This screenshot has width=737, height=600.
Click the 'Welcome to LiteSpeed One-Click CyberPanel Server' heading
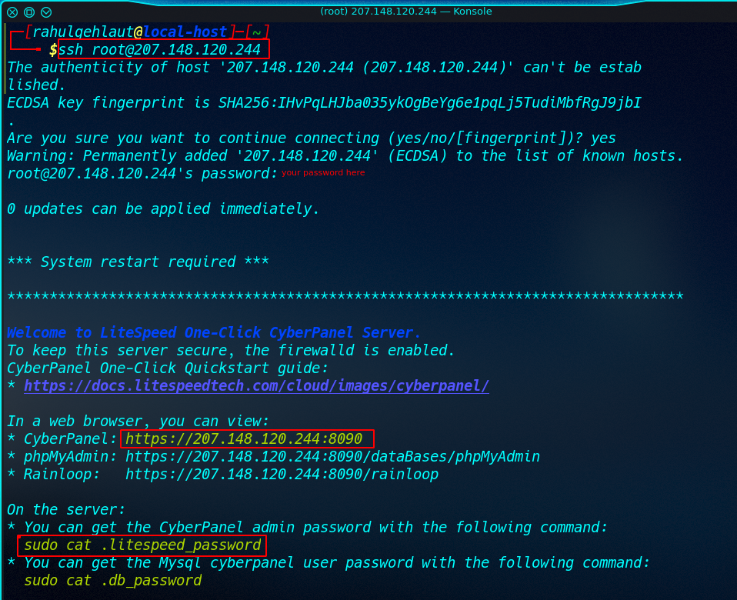(213, 332)
